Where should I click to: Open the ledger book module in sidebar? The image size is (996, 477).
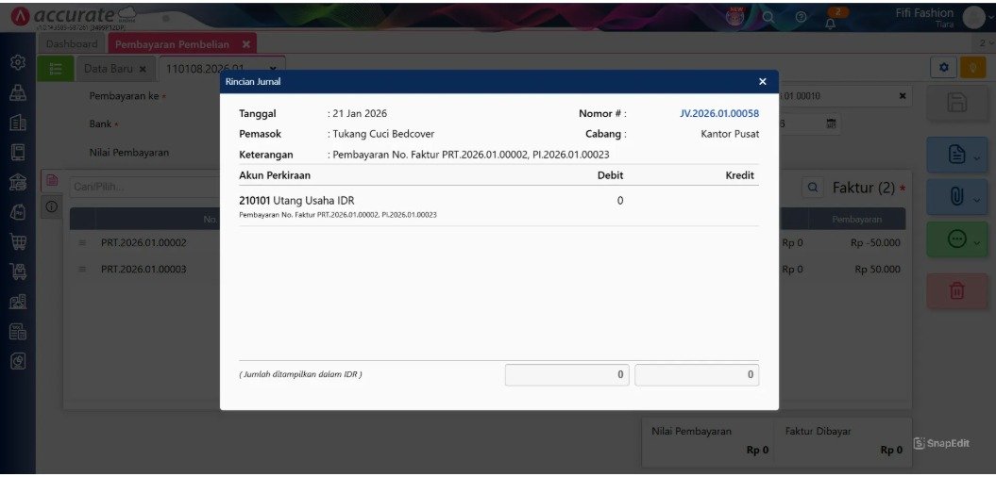point(19,152)
